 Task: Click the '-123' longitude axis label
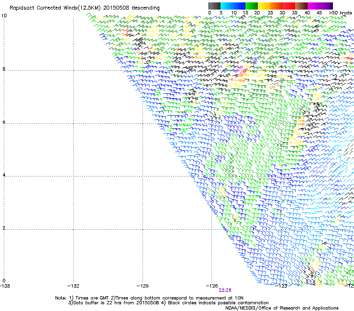(x=281, y=286)
